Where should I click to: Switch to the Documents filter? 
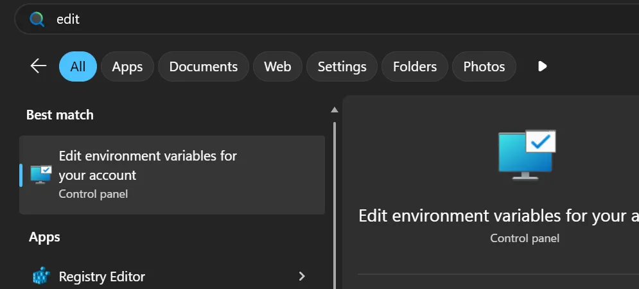[204, 66]
